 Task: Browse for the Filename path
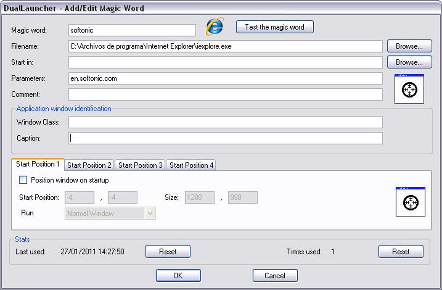(x=409, y=46)
